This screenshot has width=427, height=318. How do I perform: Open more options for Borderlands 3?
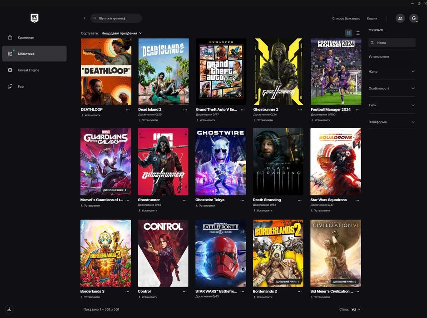point(127,292)
